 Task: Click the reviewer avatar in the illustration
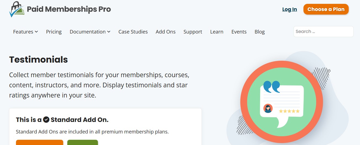[x=268, y=108]
